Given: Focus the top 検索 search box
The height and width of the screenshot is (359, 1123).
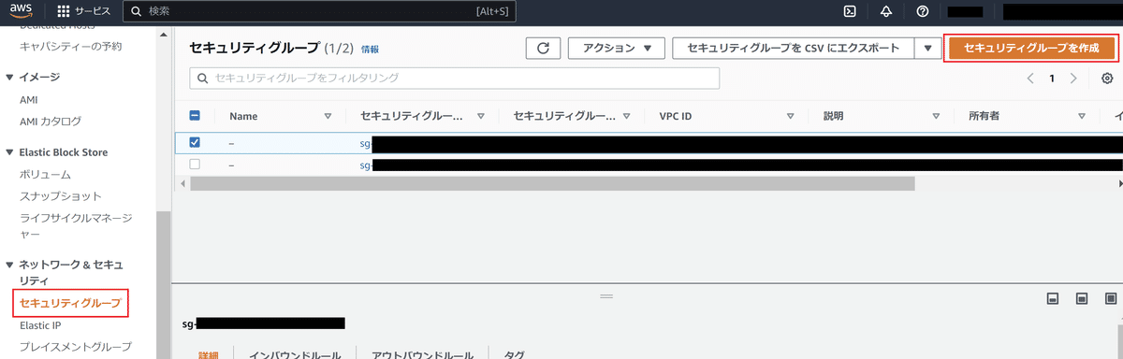Looking at the screenshot, I should tap(320, 11).
